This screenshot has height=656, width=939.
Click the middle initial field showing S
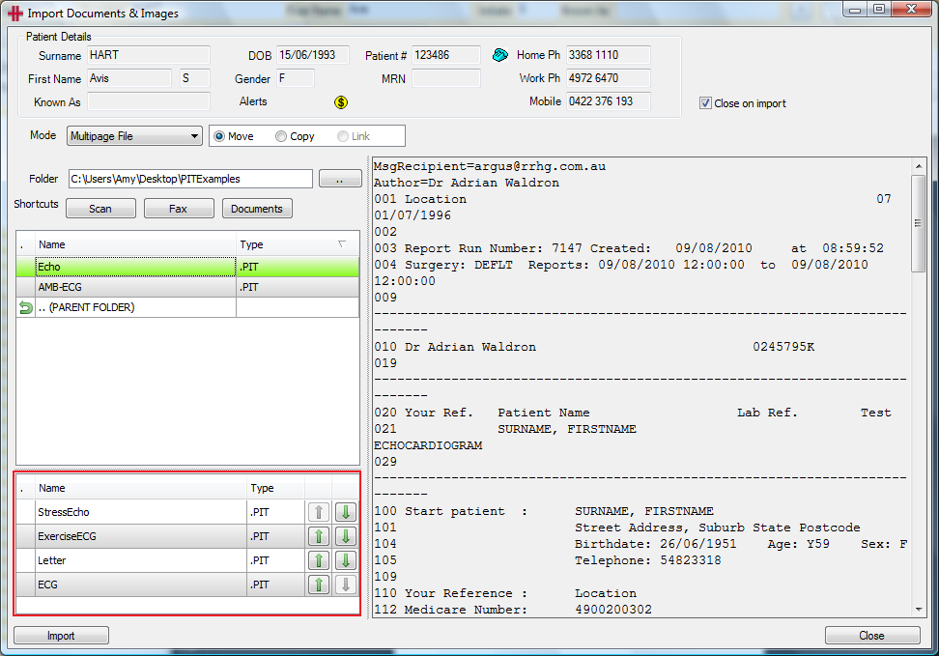point(194,78)
